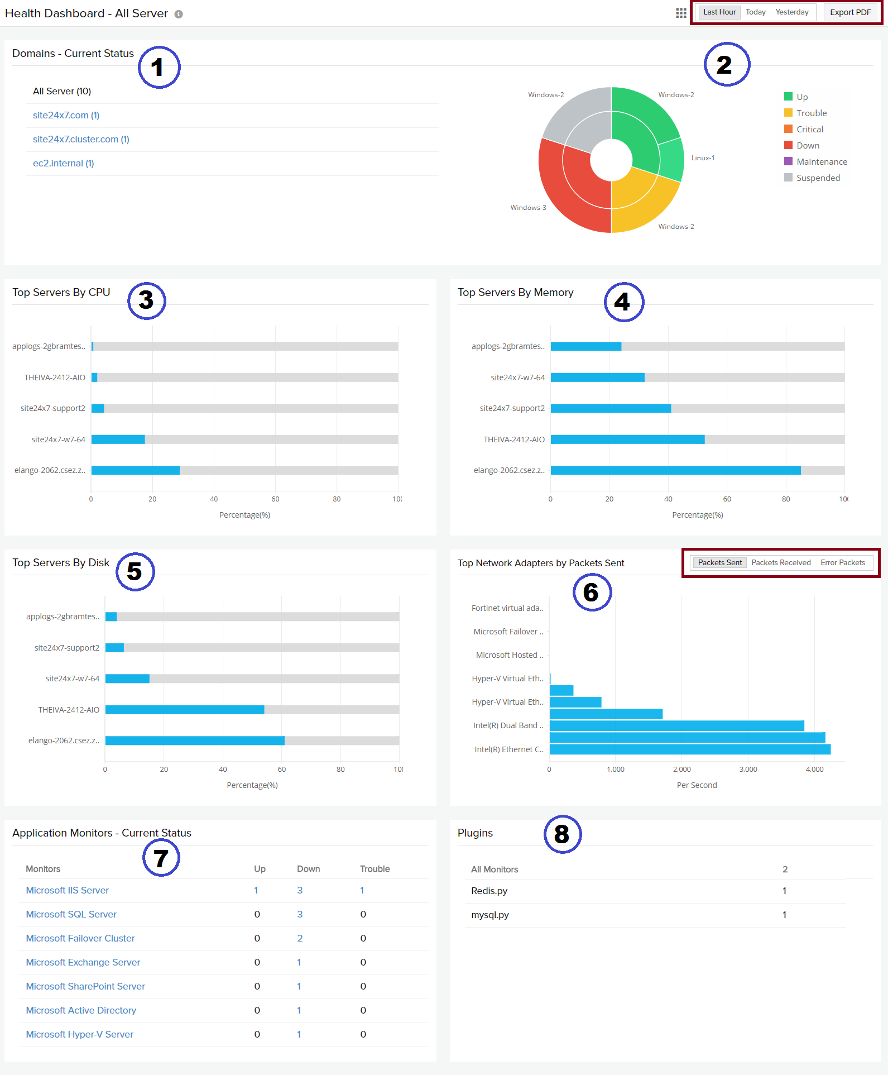Click the Suspended legend color swatch
Image resolution: width=888 pixels, height=1075 pixels.
788,178
